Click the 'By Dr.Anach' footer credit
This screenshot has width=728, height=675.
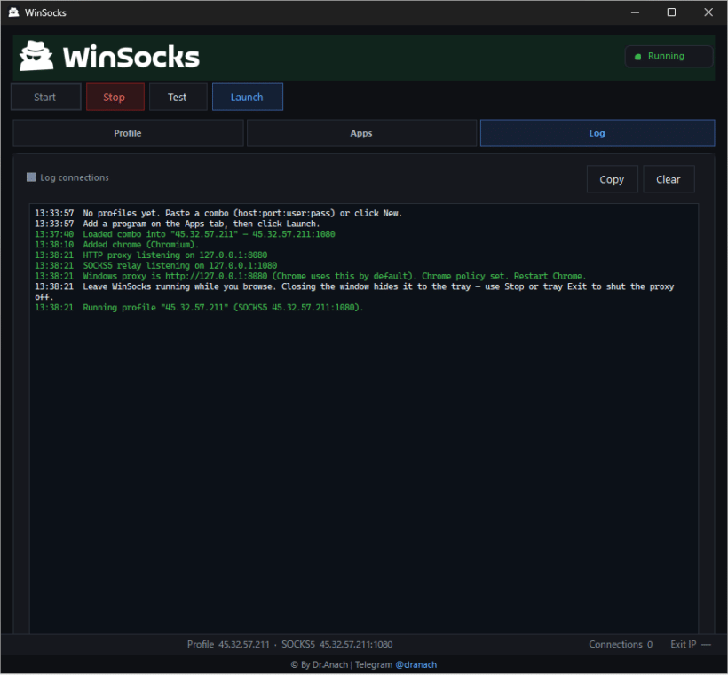tap(320, 664)
